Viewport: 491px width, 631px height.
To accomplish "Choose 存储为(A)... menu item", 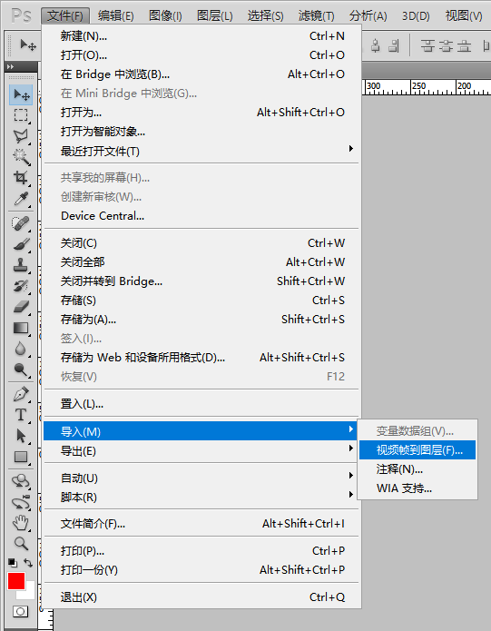I will (201, 319).
